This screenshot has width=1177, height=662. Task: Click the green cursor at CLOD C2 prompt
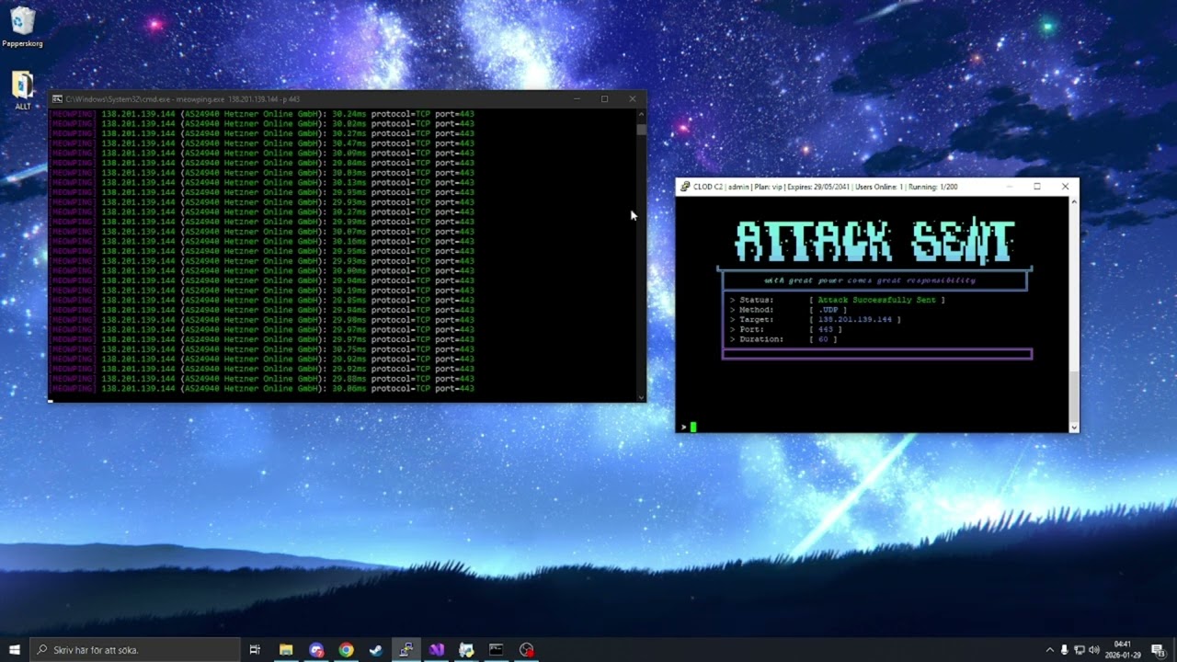point(693,427)
